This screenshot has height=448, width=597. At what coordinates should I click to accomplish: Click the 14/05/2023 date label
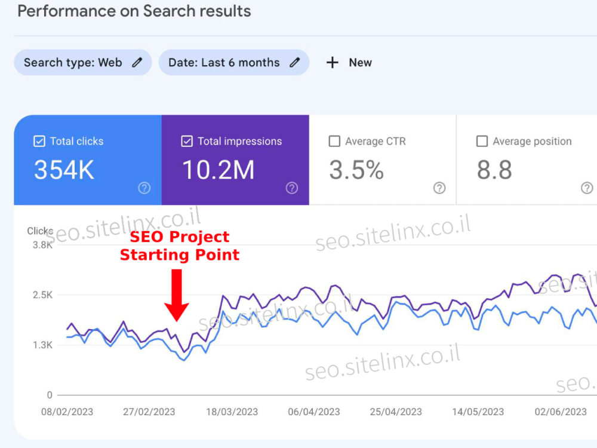478,412
